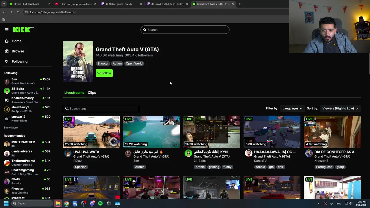Click the gtarp tag

[x=340, y=167]
